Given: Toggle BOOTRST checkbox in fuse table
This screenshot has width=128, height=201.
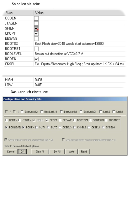Looking at the screenshot, I should (36, 49).
